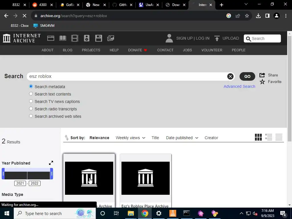
Task: Open File Explorer from taskbar
Action: [x=131, y=213]
